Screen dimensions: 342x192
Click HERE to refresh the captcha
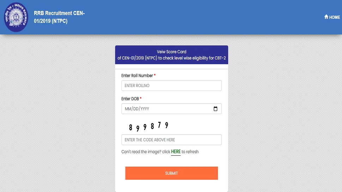pos(176,152)
